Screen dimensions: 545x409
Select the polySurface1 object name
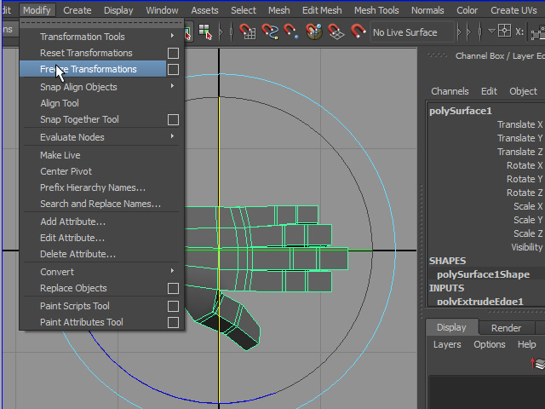pyautogui.click(x=461, y=111)
